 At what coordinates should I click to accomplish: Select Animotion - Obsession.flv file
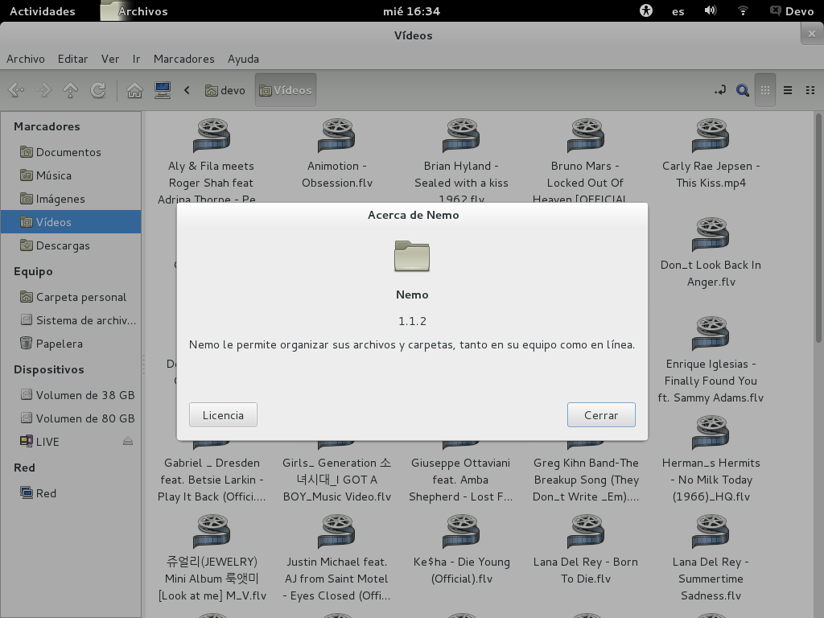click(337, 152)
